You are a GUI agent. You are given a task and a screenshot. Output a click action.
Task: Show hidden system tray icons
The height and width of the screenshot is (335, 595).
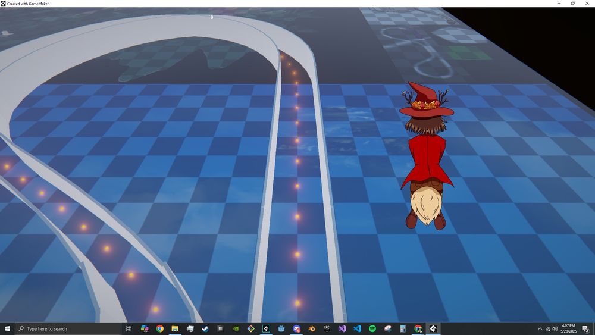point(540,328)
